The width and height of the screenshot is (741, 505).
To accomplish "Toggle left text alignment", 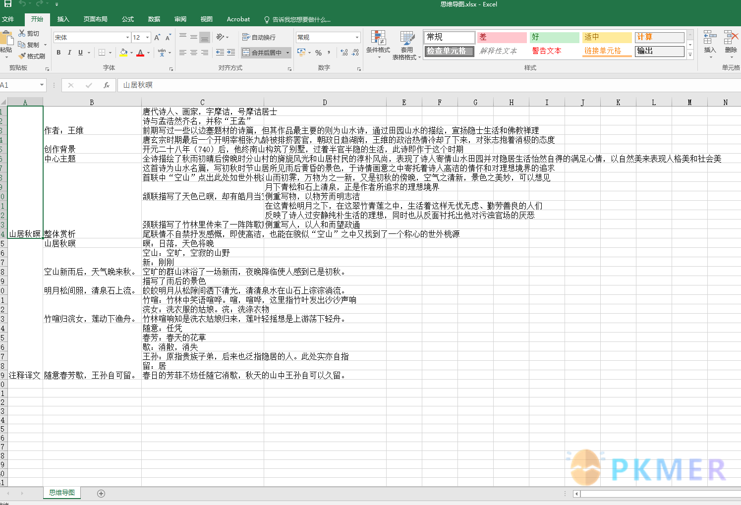I will [183, 53].
